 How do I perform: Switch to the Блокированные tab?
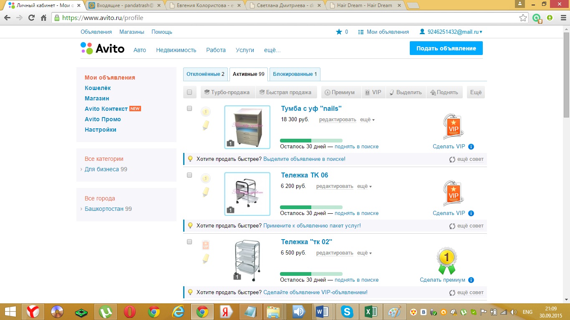click(x=295, y=74)
